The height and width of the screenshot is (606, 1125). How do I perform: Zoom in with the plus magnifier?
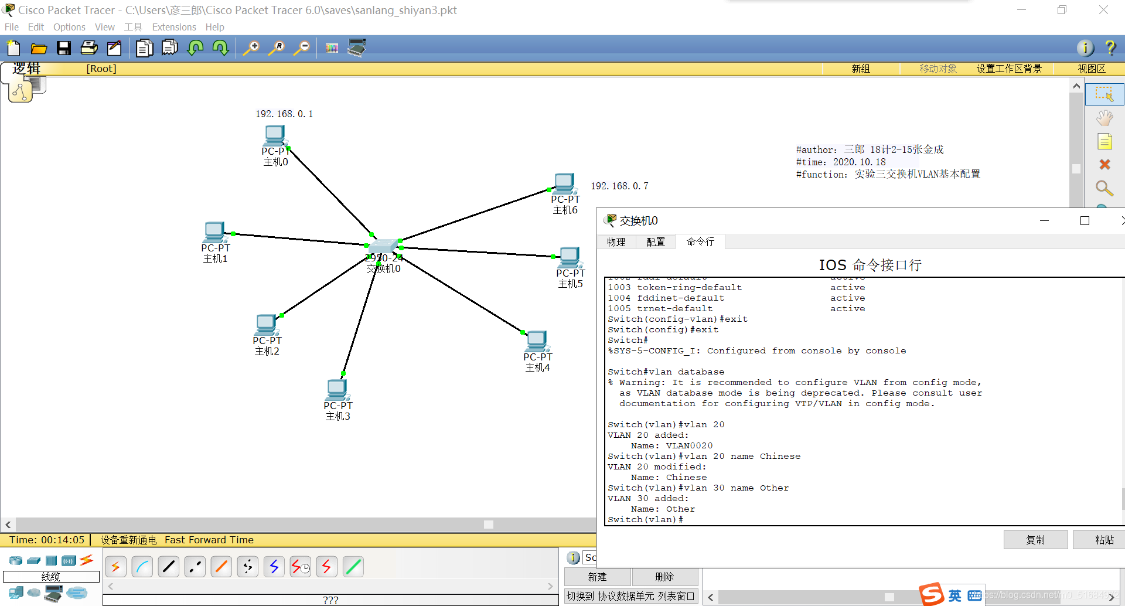tap(251, 48)
